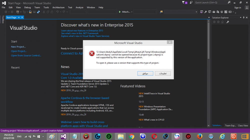Click Sign in at top right
The height and width of the screenshot is (140, 250).
[x=237, y=7]
